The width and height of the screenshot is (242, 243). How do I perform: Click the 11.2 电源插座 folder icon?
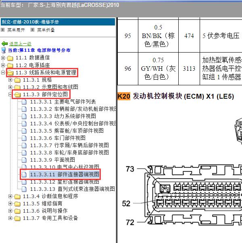point(10,66)
